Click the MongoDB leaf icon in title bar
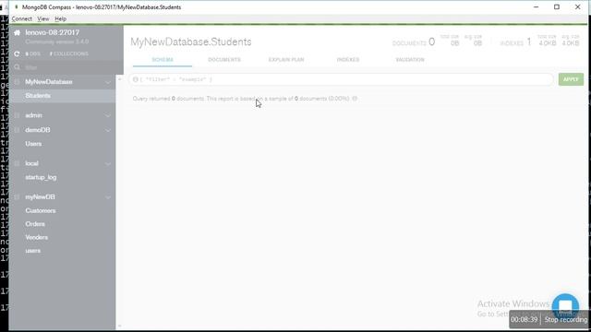 click(17, 7)
